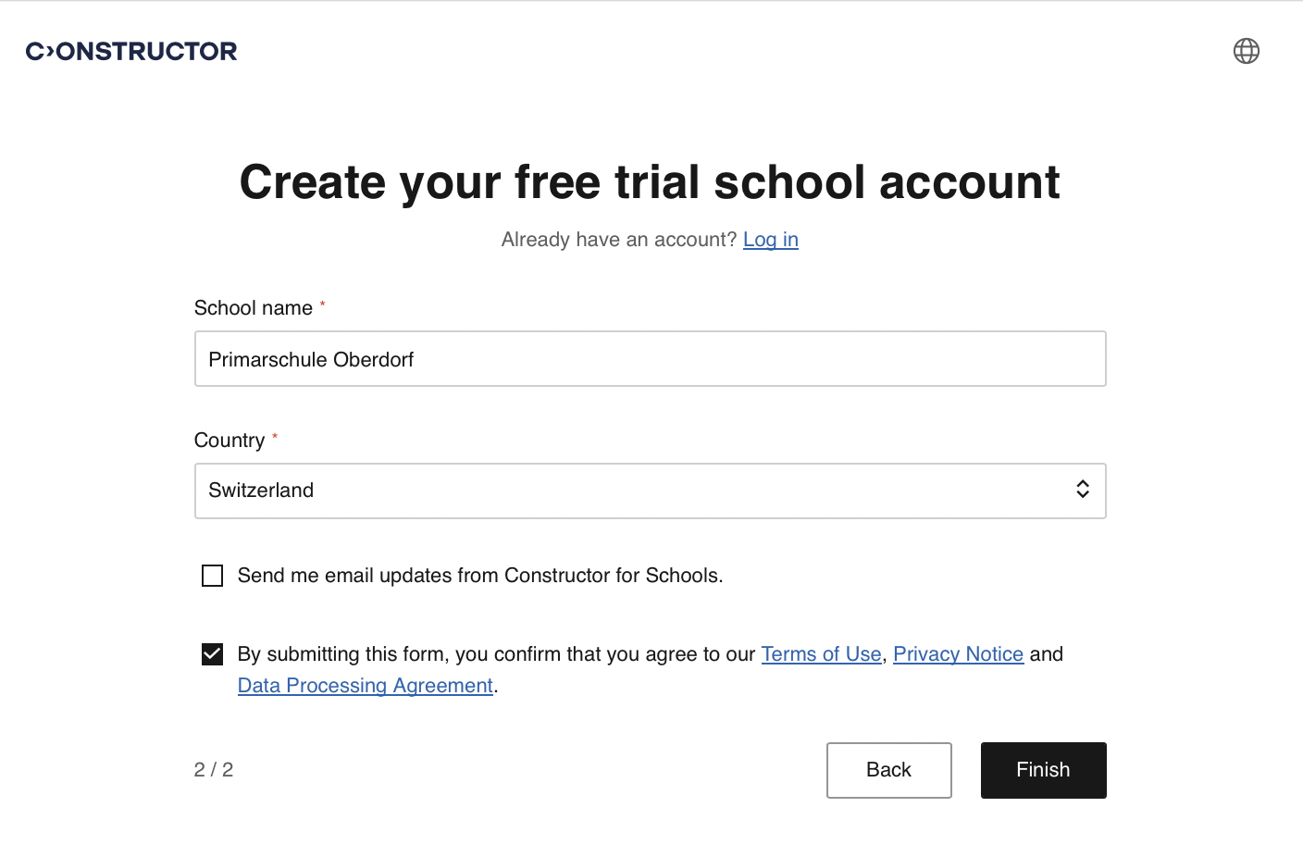Click inside the School name field
The height and width of the screenshot is (857, 1303).
coord(650,359)
